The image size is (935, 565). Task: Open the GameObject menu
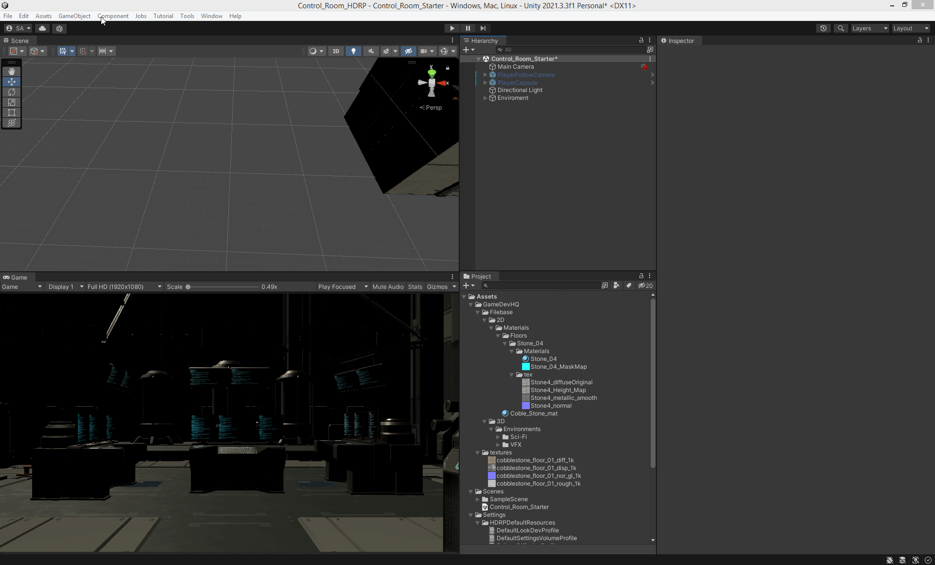(x=74, y=16)
